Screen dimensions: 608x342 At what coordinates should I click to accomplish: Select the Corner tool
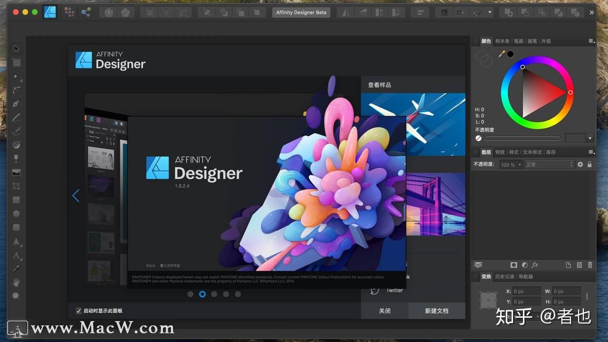click(x=17, y=90)
